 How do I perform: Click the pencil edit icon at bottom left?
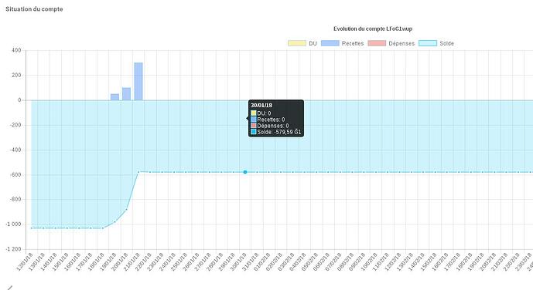[9, 288]
